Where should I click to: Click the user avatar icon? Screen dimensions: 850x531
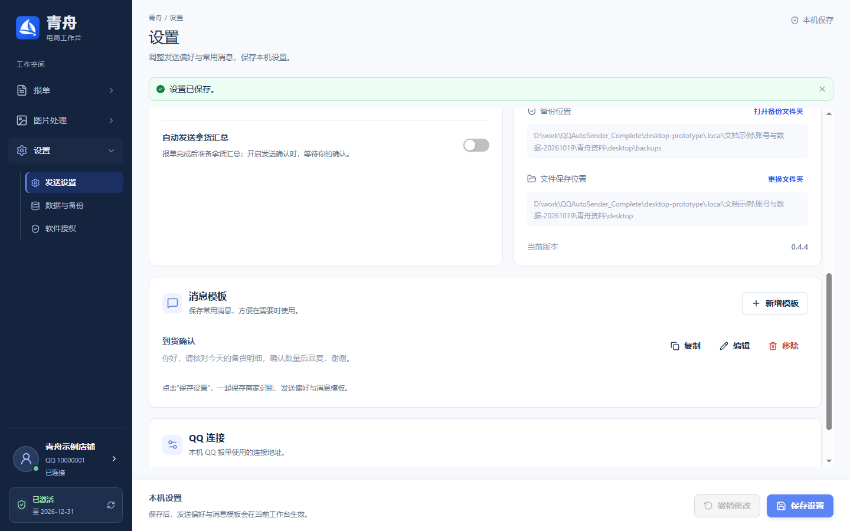coord(26,458)
